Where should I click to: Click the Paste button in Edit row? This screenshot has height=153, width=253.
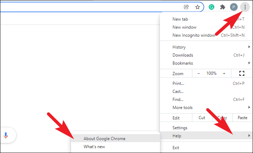242,118
